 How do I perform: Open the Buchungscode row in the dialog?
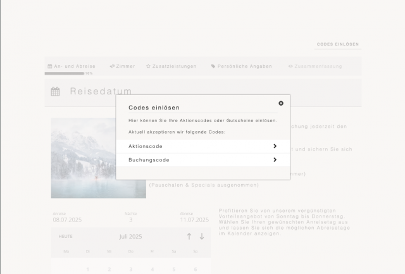click(203, 160)
